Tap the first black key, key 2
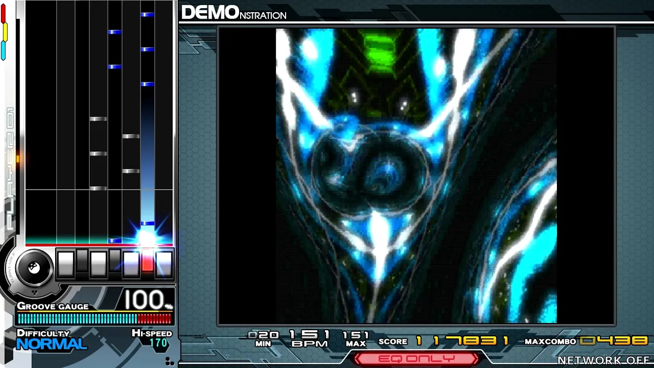Image resolution: width=654 pixels, height=368 pixels. click(82, 261)
